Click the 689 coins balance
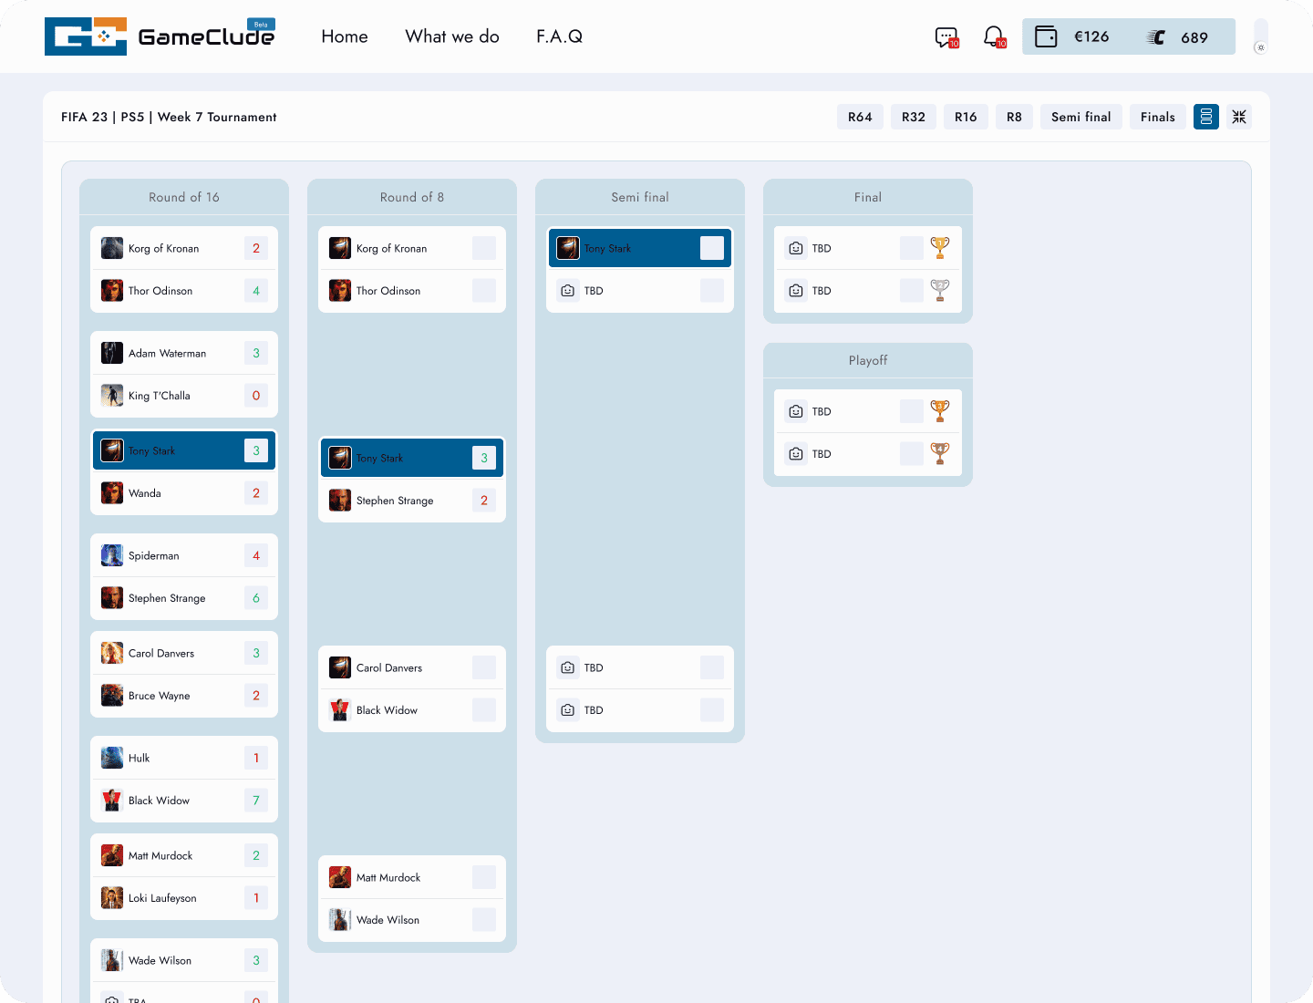Viewport: 1313px width, 1003px height. click(x=1194, y=37)
